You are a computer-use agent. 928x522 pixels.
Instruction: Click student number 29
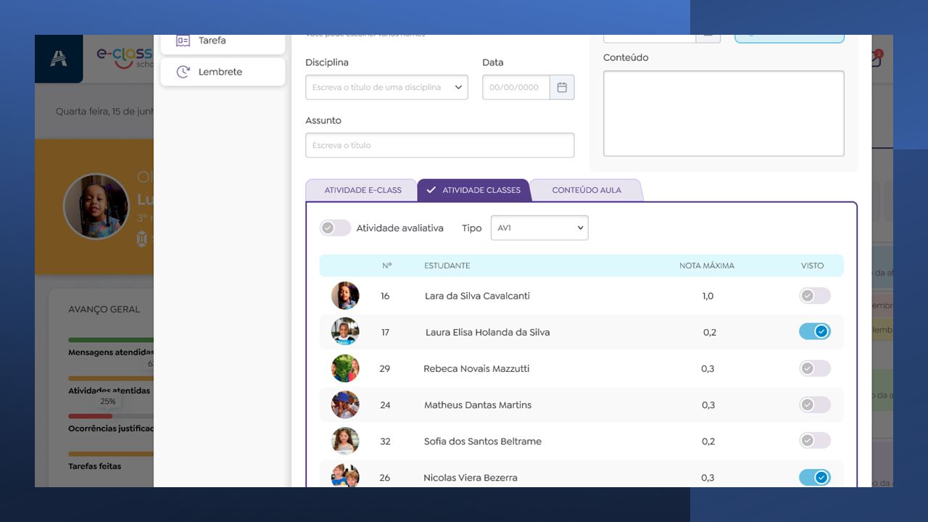(x=385, y=368)
